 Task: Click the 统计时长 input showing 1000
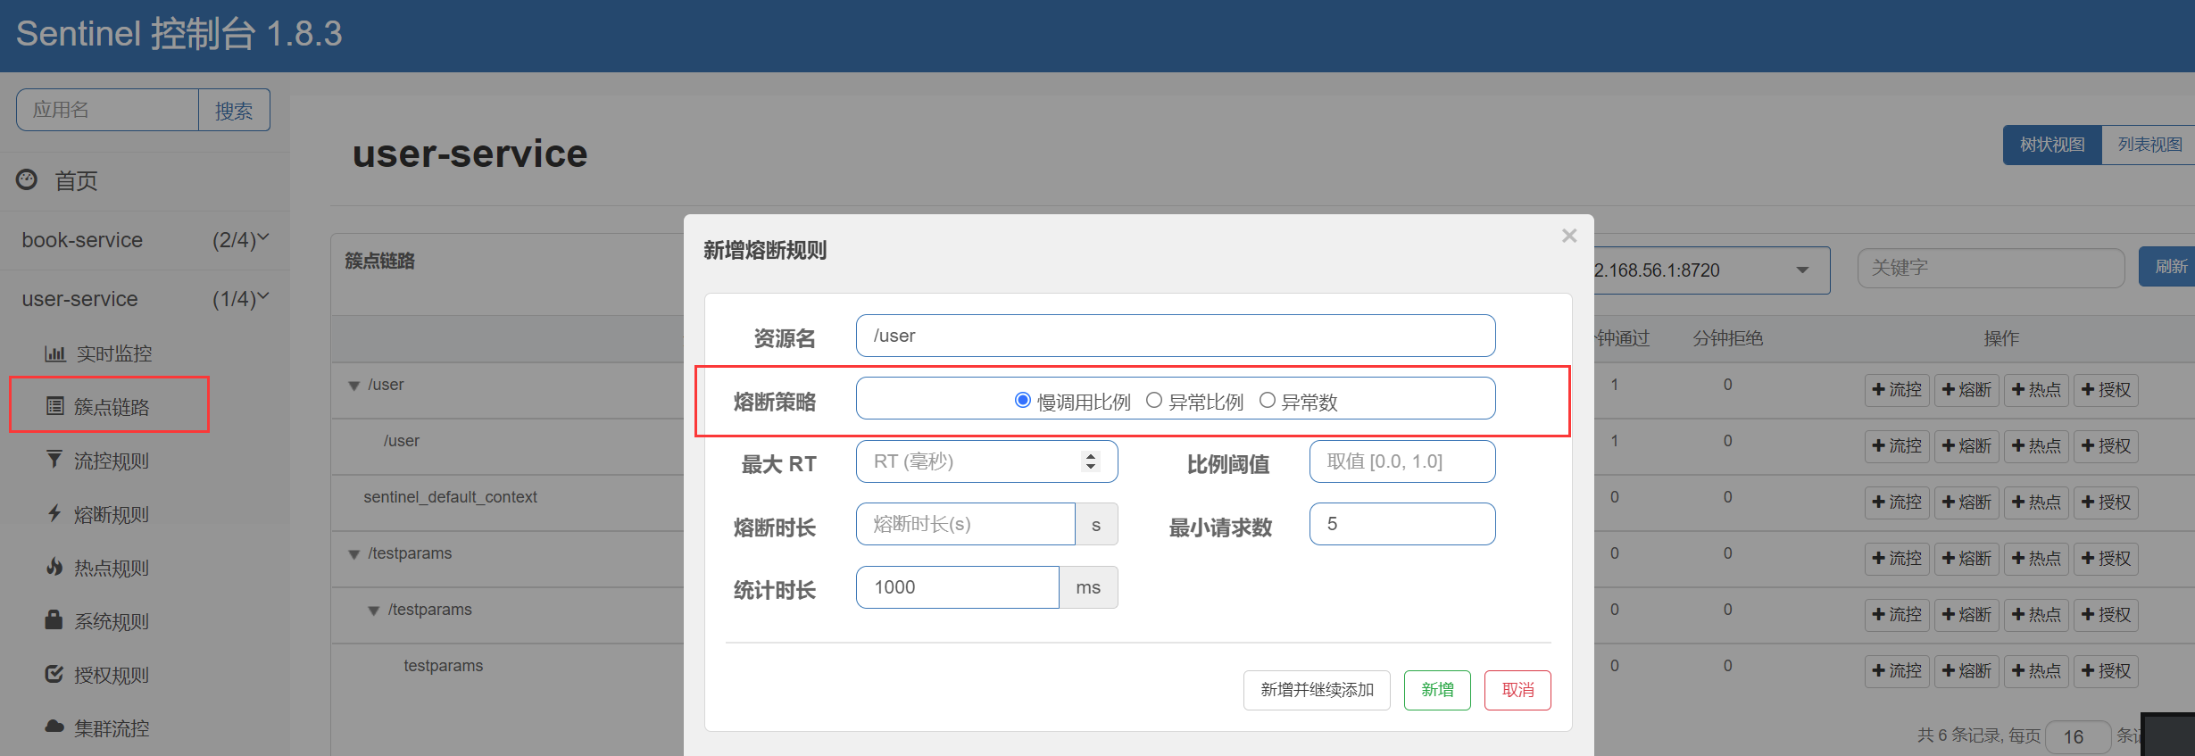click(957, 587)
